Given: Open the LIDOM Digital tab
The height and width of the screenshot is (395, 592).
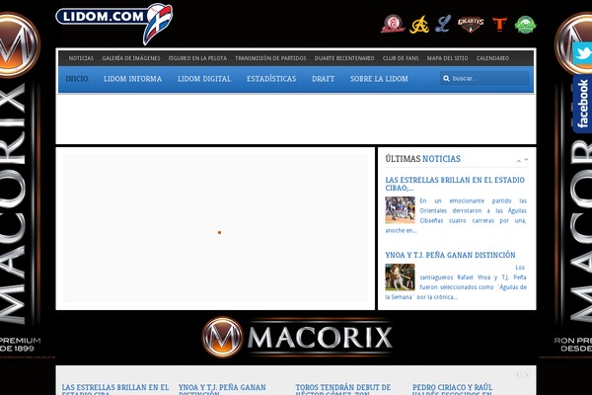Looking at the screenshot, I should (204, 79).
